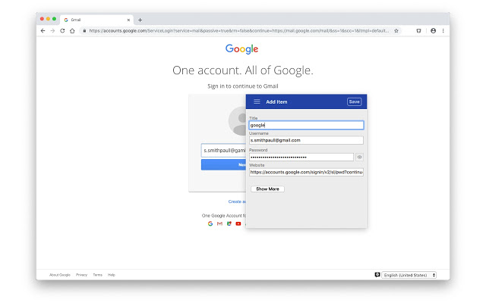The height and width of the screenshot is (303, 486).
Task: Click the YouTube product icon
Action: [238, 223]
